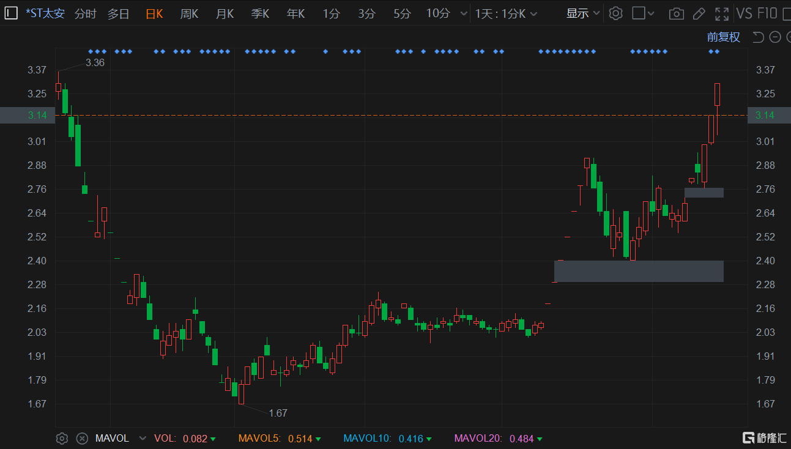This screenshot has width=791, height=449.
Task: Click the latest red candlestick near 3.25
Action: tap(717, 95)
